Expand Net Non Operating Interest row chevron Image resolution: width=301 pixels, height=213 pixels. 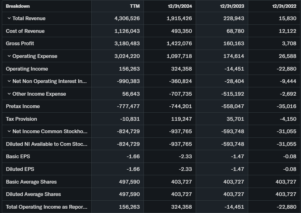coord(9,81)
